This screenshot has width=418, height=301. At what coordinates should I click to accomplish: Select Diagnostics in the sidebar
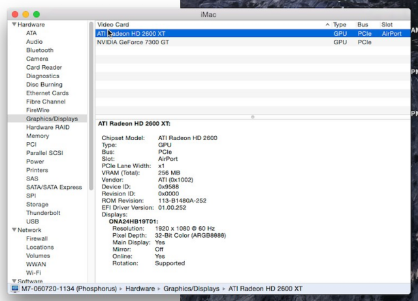click(x=42, y=76)
